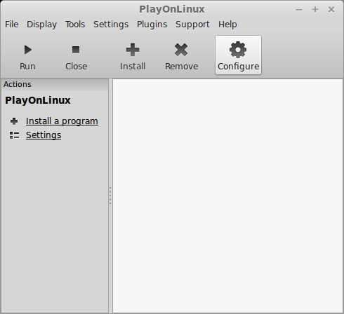Open the Display menu
Image resolution: width=344 pixels, height=314 pixels.
click(41, 25)
